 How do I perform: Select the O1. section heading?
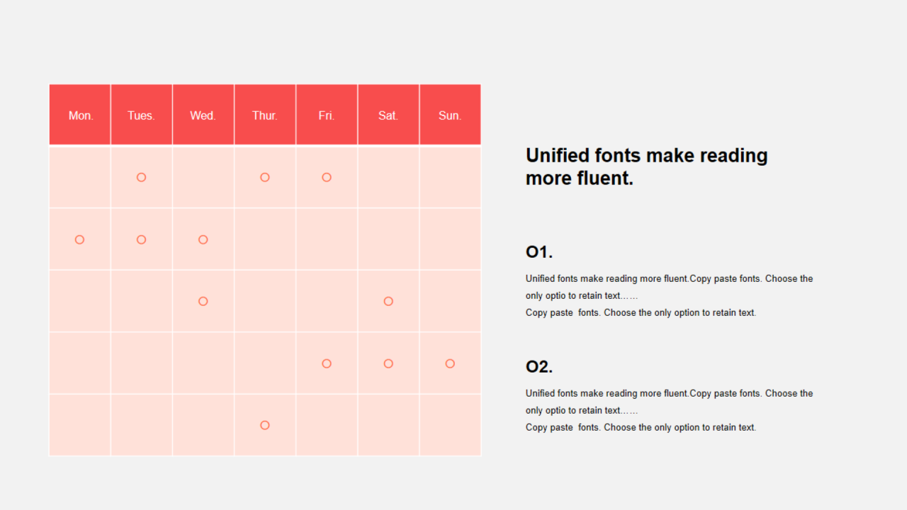pos(539,251)
